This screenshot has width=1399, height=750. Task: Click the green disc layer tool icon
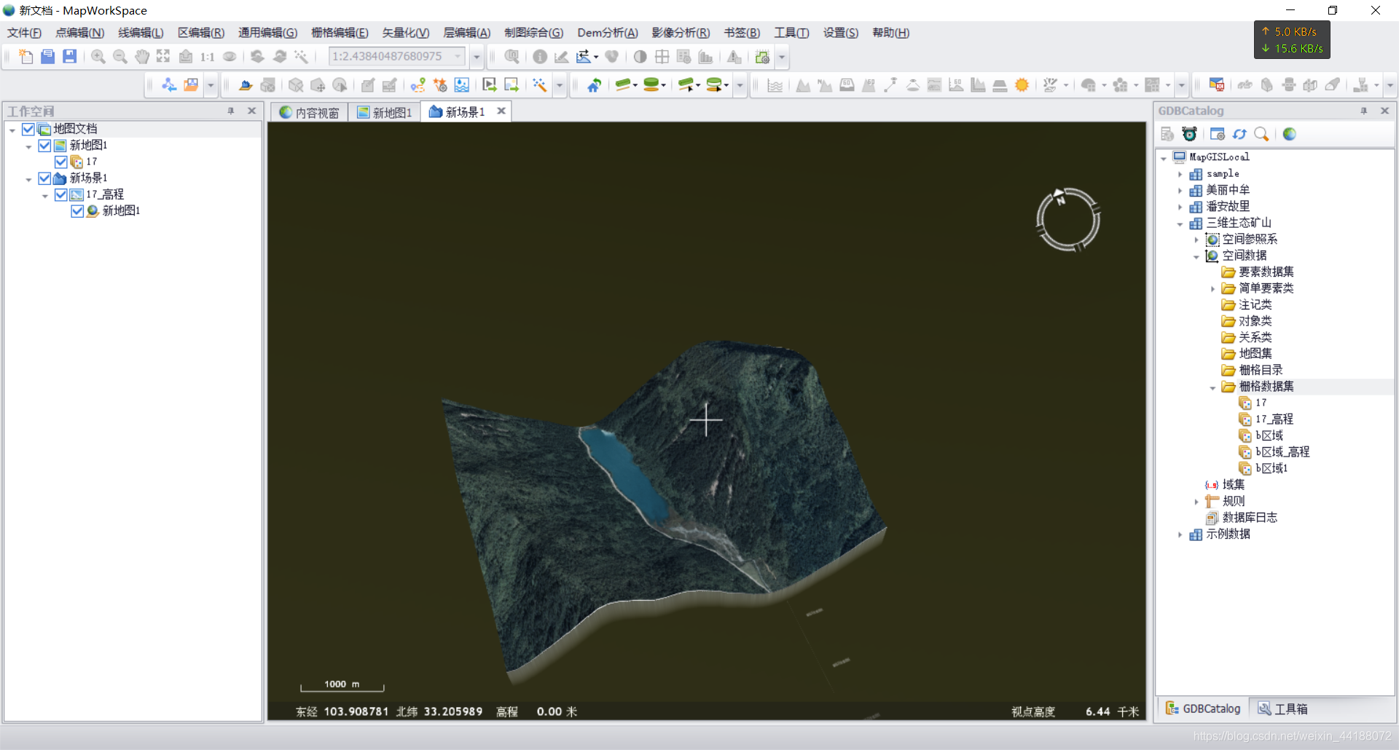pos(651,85)
